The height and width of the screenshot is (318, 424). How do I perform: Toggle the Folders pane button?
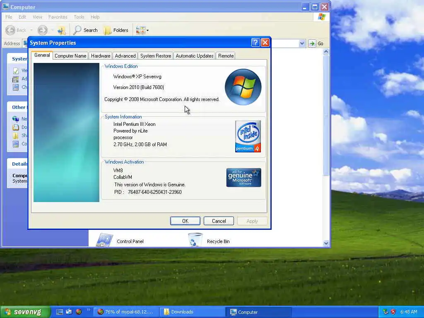[x=116, y=30]
